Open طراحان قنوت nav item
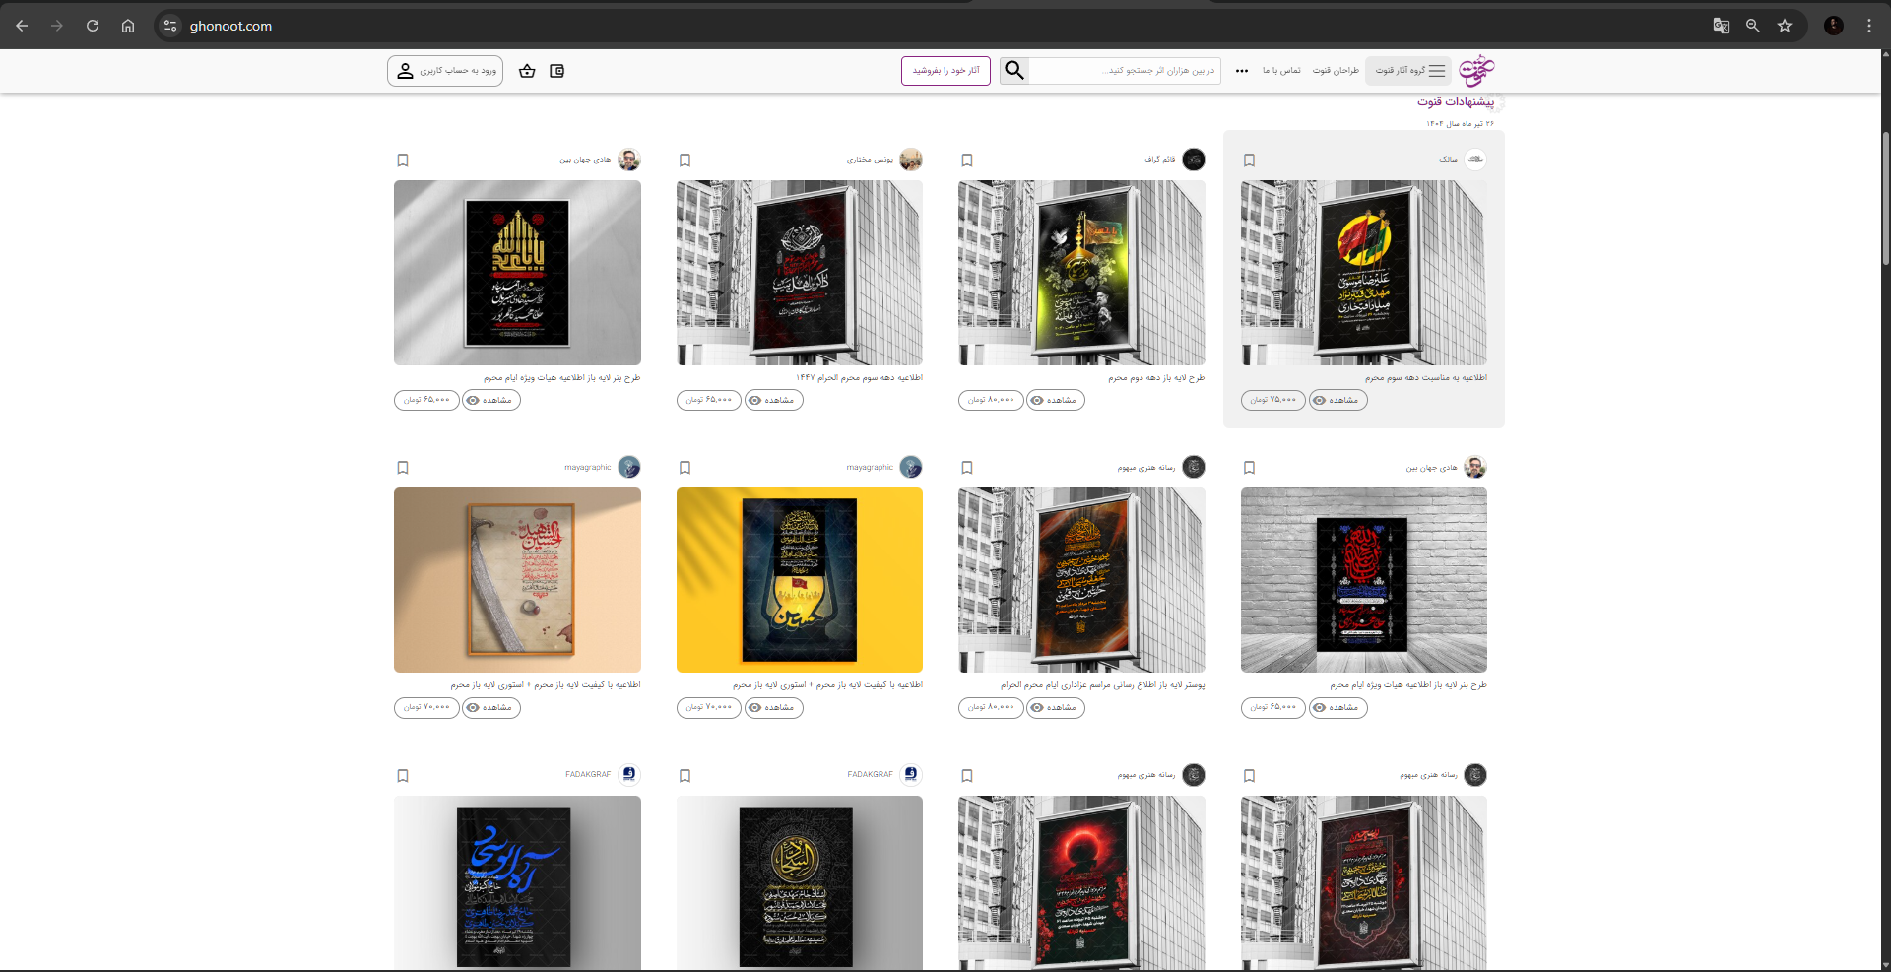Viewport: 1891px width, 972px height. 1336,71
